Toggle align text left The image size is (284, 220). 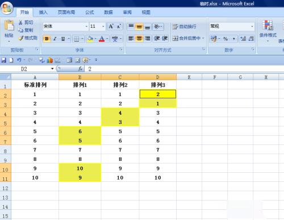pos(131,39)
